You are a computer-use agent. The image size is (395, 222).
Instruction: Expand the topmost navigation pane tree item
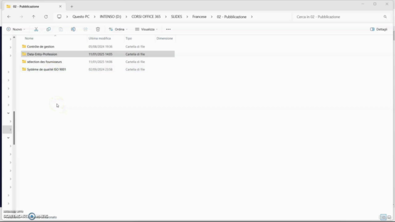click(x=10, y=39)
